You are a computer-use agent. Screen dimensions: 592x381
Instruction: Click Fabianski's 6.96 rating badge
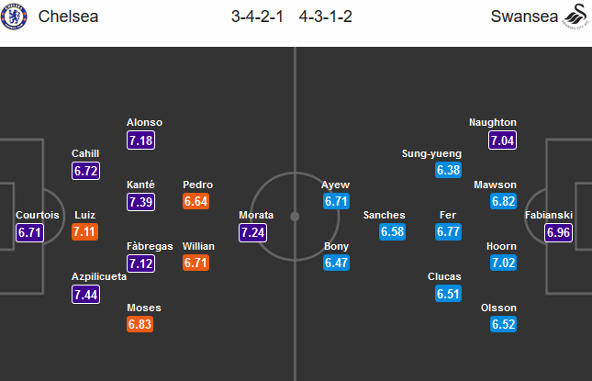(x=559, y=232)
